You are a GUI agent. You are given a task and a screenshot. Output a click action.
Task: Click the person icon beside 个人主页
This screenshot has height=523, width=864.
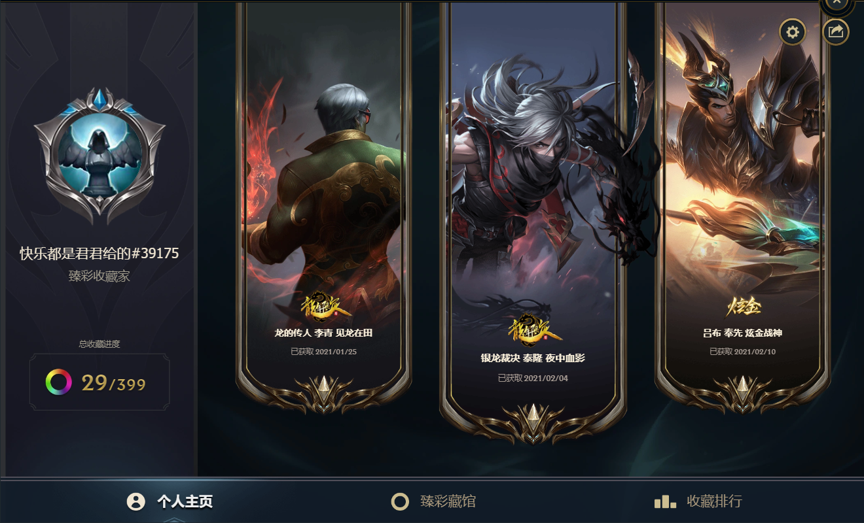pyautogui.click(x=135, y=501)
